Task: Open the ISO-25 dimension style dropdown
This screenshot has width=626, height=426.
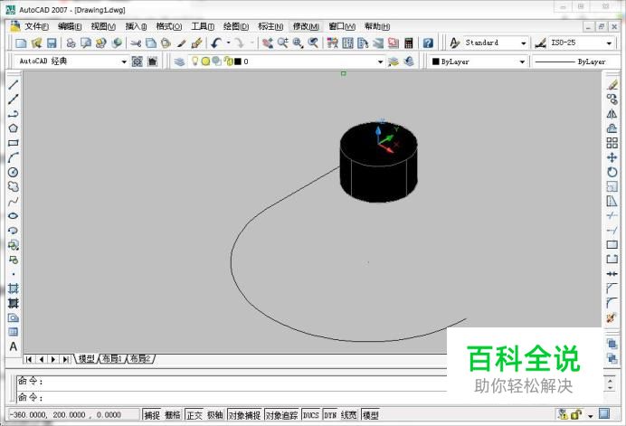Action: pyautogui.click(x=609, y=43)
